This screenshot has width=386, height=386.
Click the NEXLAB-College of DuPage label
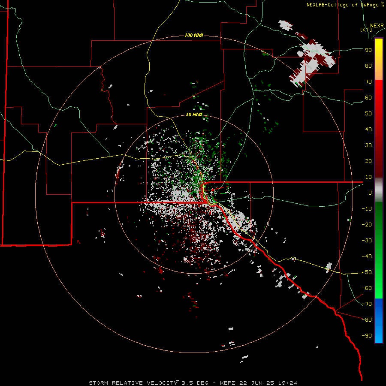[345, 5]
